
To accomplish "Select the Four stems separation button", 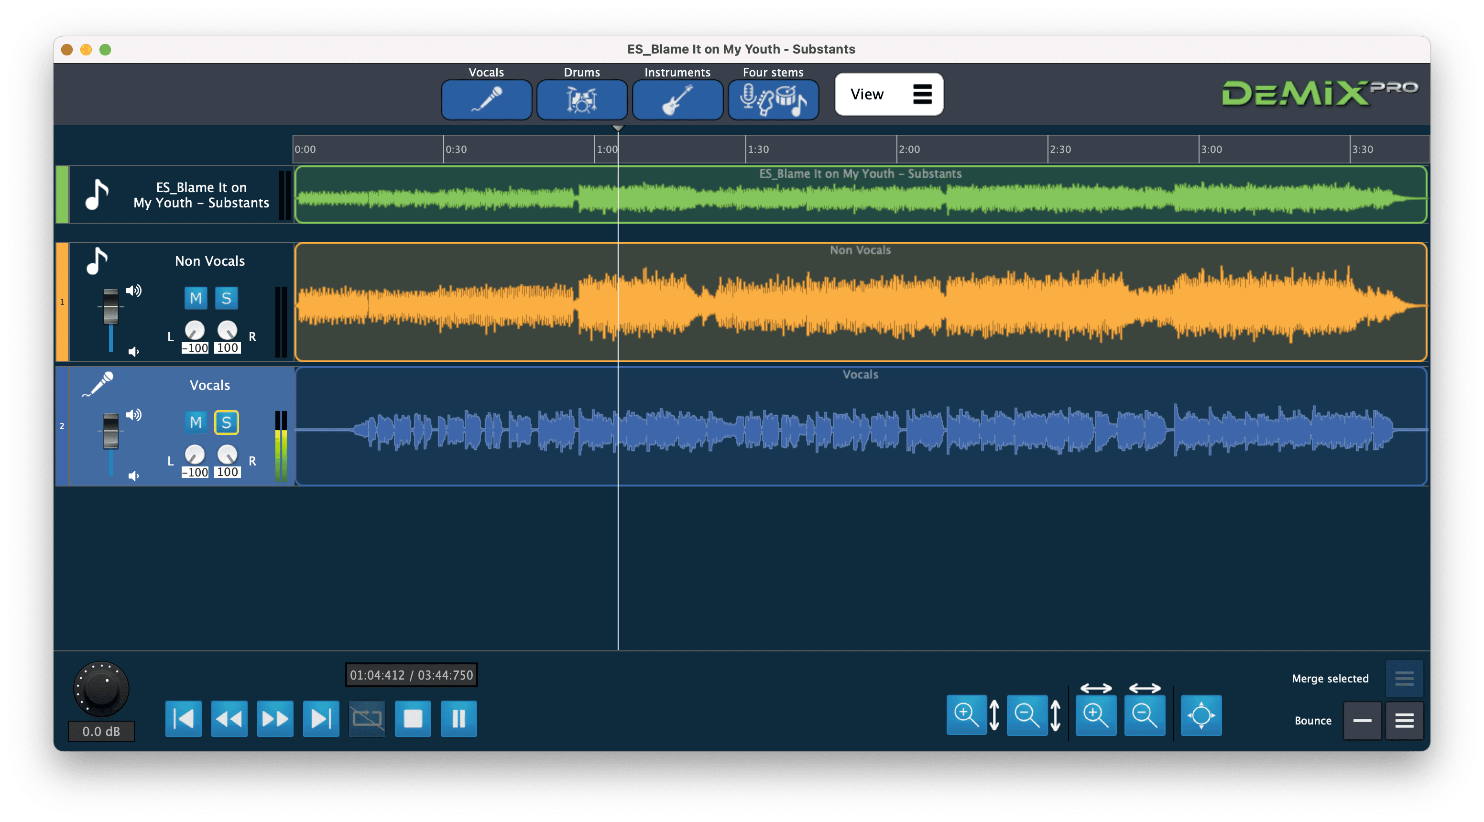I will 773,100.
